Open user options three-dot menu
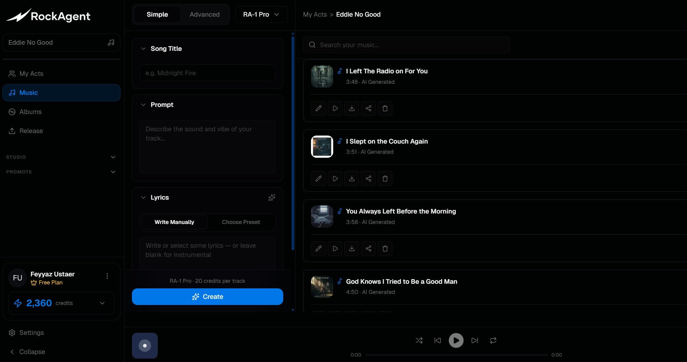 click(x=107, y=276)
